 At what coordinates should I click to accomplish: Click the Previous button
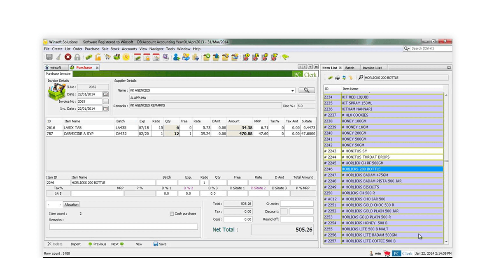point(97,244)
